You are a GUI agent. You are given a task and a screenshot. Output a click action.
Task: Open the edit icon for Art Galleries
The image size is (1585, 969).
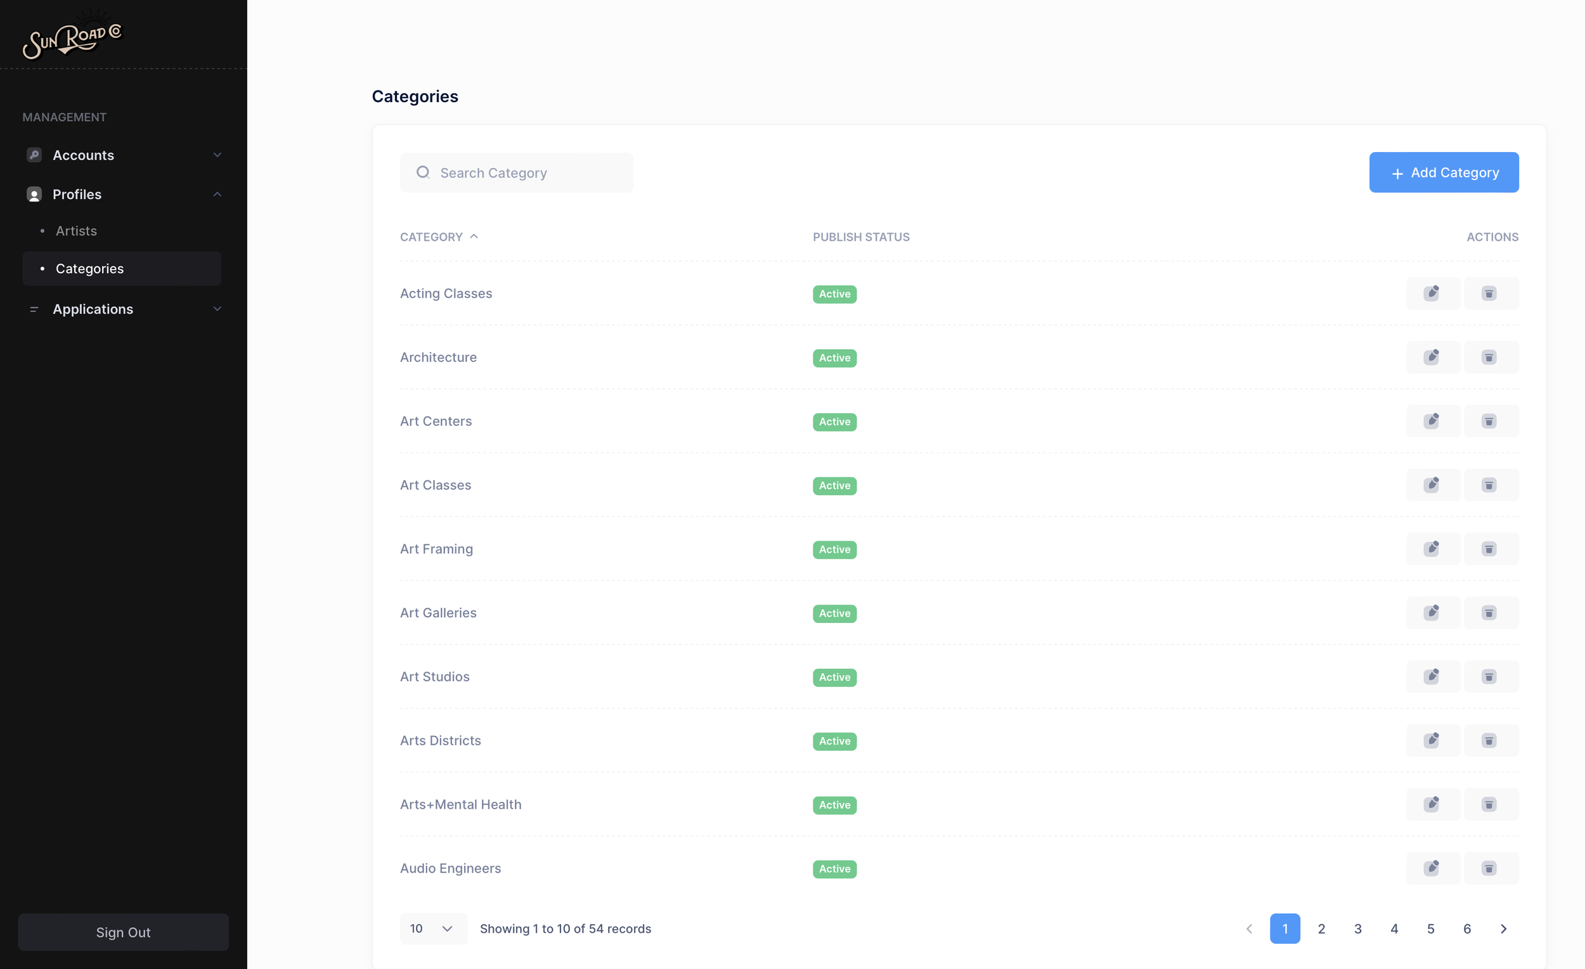click(x=1433, y=612)
